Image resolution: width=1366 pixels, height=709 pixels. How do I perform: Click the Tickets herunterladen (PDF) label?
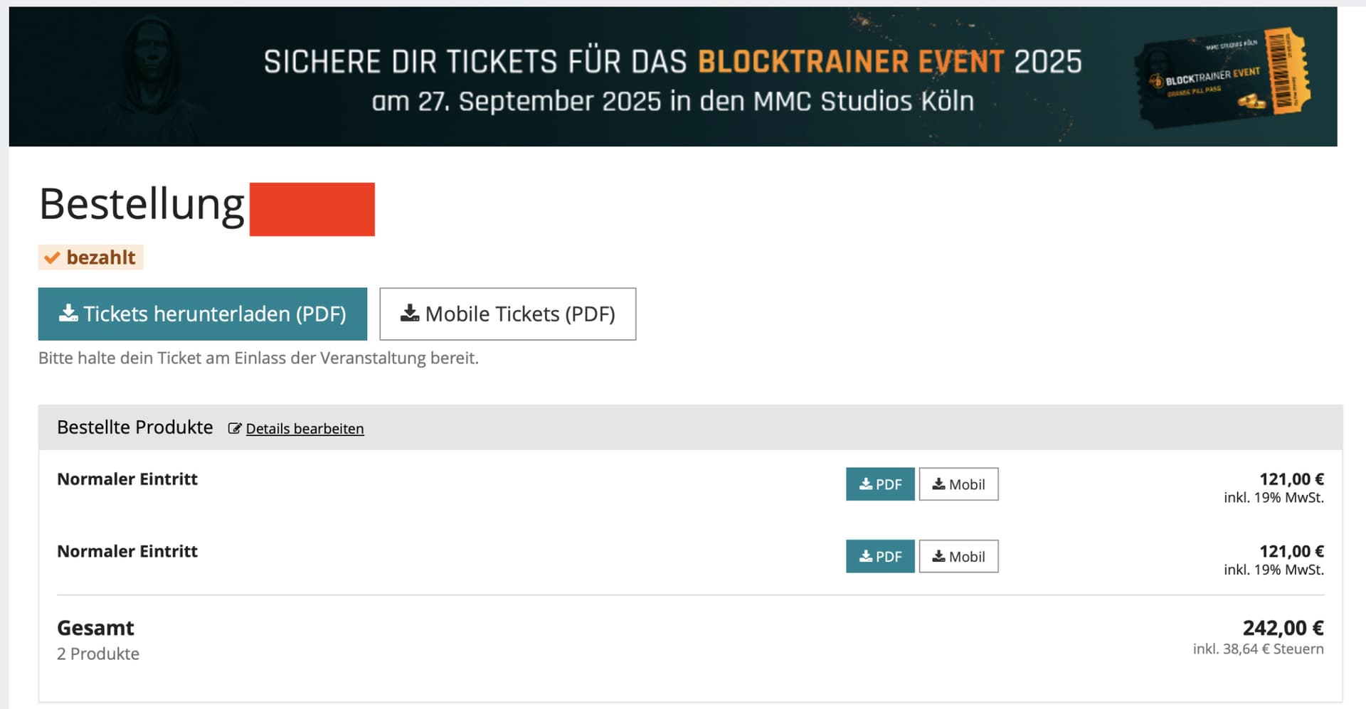click(214, 314)
